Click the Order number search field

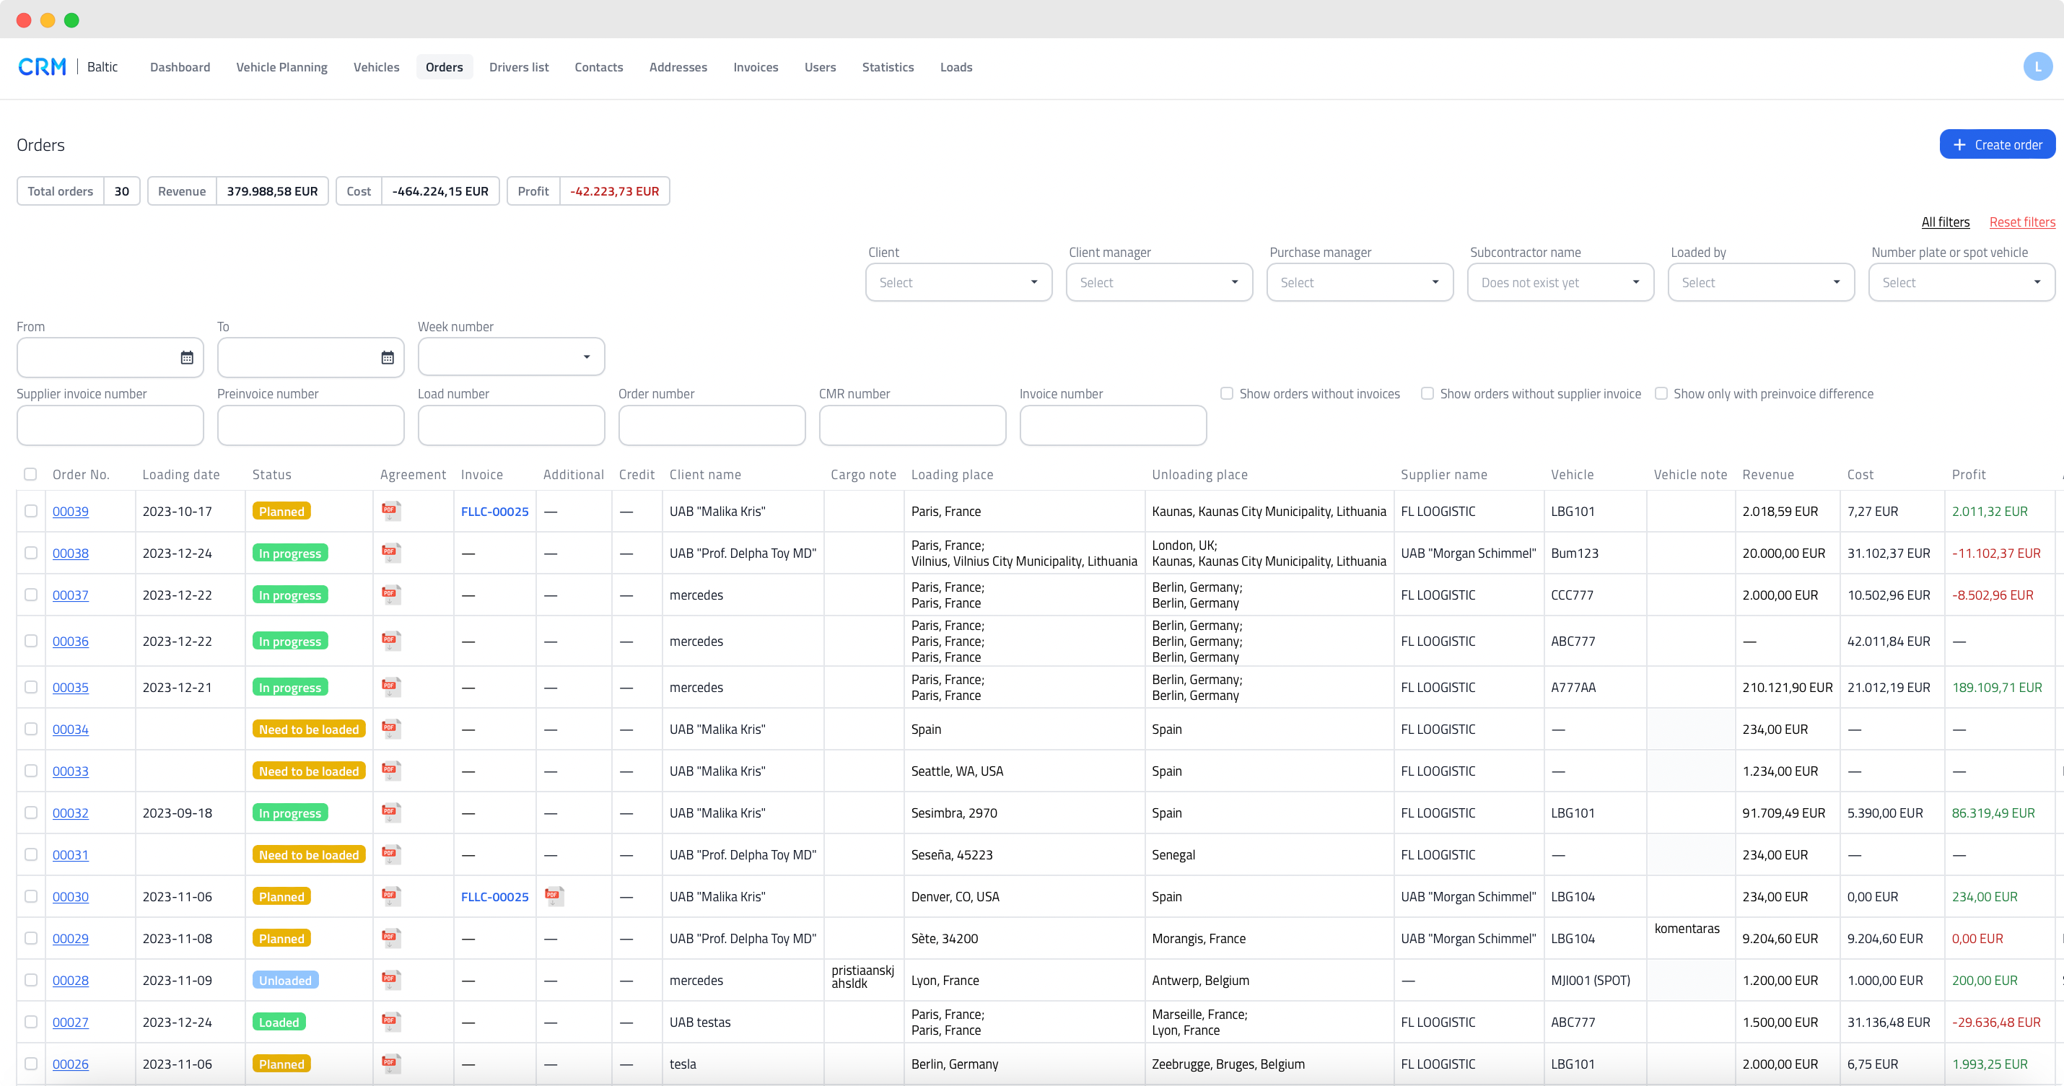(711, 424)
